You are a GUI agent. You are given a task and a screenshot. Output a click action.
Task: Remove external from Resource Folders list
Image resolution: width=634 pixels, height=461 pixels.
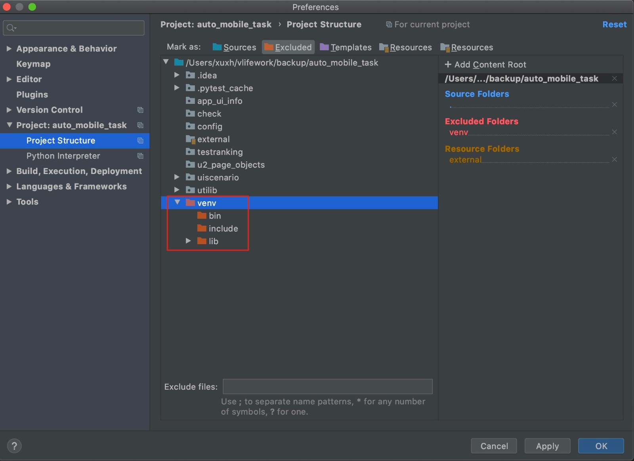tap(614, 159)
